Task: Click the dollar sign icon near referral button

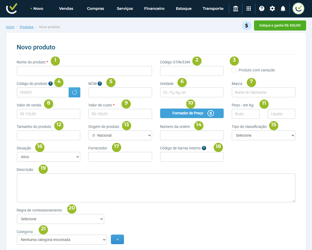Action: [247, 25]
